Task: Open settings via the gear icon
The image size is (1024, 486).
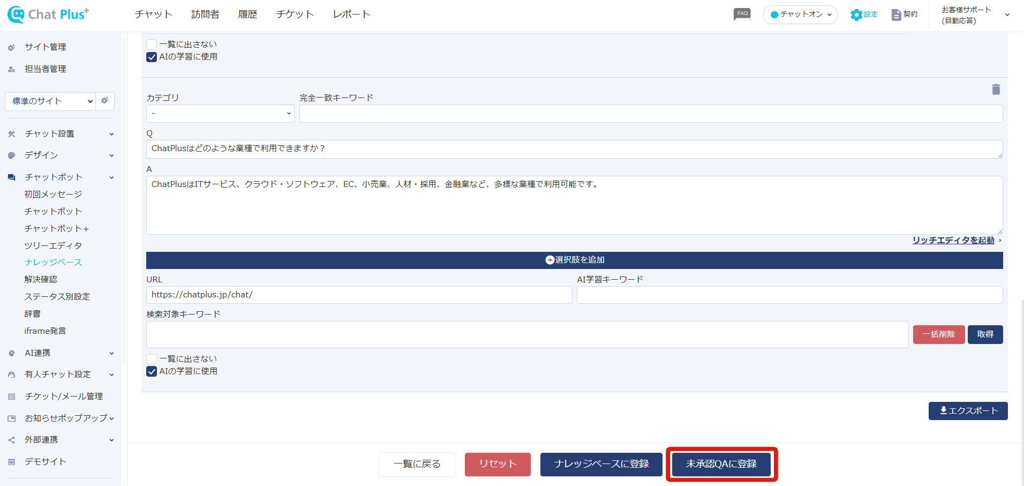Action: click(856, 14)
